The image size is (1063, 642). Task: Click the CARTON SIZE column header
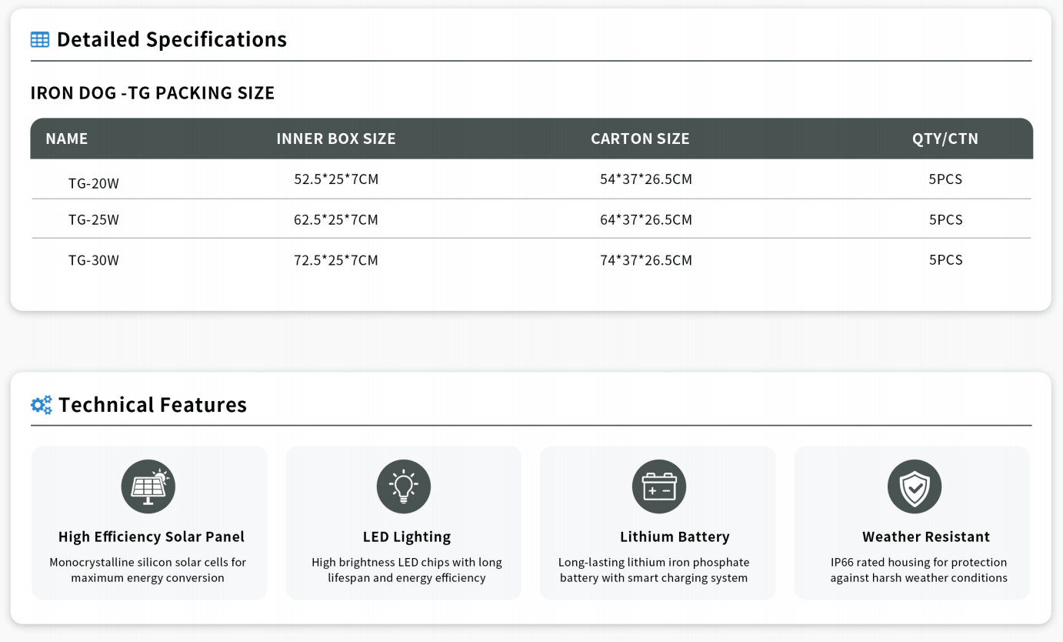[x=640, y=139]
